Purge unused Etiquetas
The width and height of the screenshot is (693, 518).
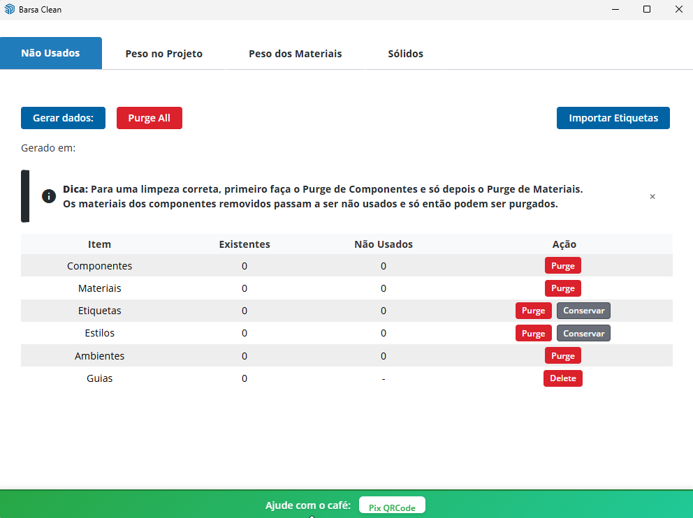[x=533, y=311]
